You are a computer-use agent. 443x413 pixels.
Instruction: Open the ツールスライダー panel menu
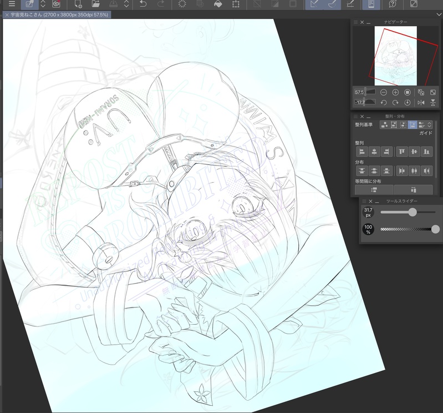pyautogui.click(x=364, y=202)
